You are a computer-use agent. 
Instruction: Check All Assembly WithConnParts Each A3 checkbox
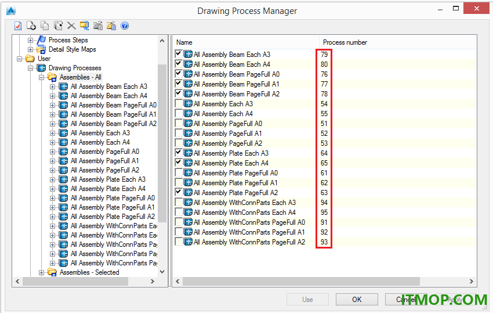(x=179, y=202)
